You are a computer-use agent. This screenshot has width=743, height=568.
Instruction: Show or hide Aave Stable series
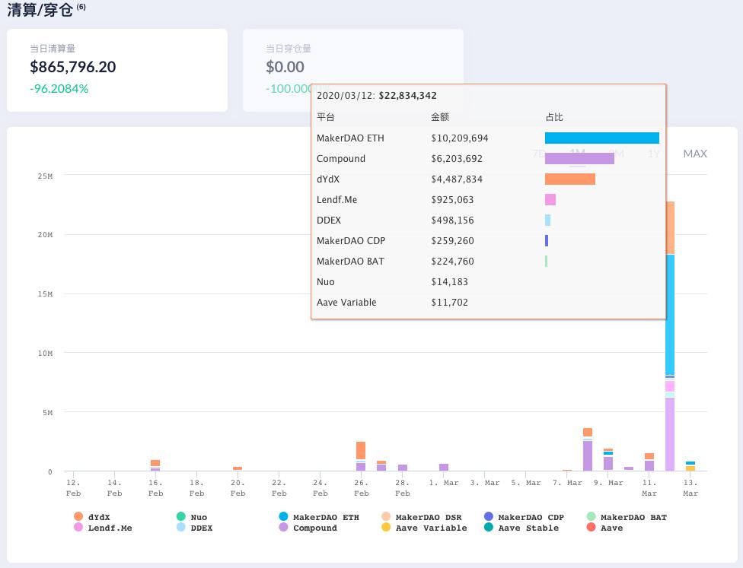point(489,528)
